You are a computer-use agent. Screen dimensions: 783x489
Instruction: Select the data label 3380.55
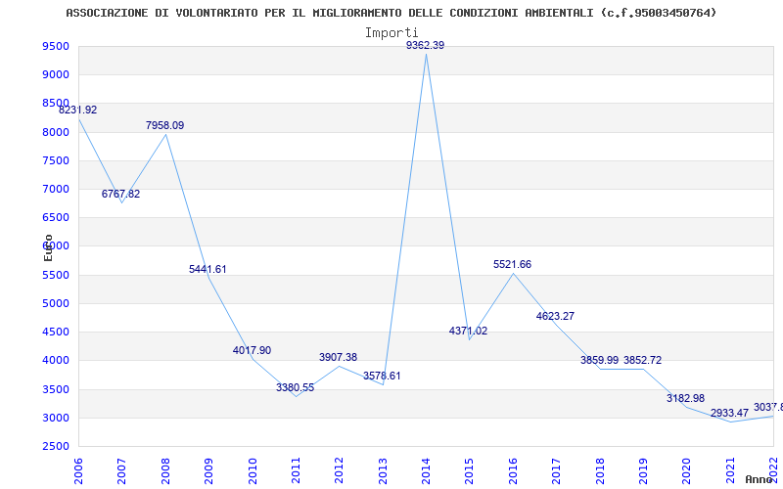pyautogui.click(x=296, y=387)
